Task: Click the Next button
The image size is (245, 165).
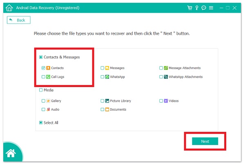Action: pos(205,141)
